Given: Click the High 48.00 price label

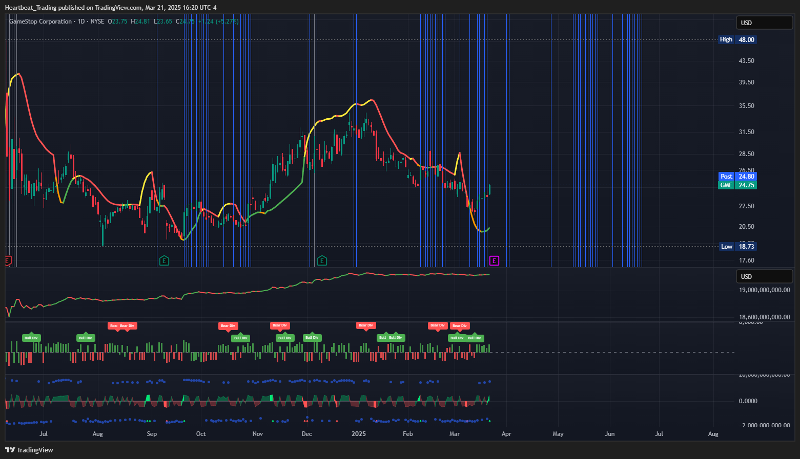Looking at the screenshot, I should pos(737,39).
